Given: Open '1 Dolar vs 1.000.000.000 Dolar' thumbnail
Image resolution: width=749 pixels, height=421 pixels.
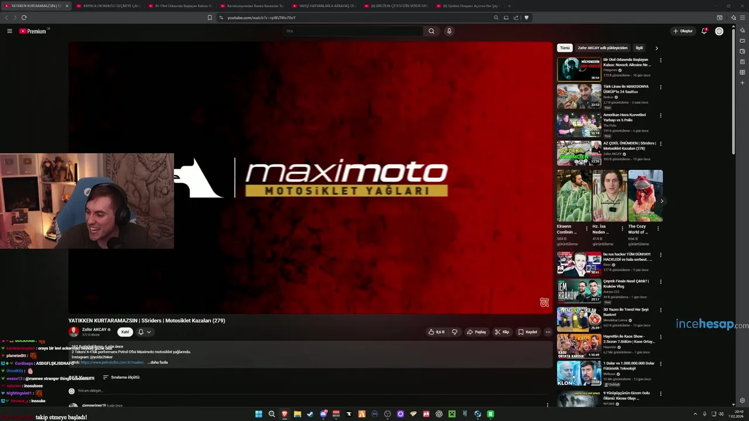Looking at the screenshot, I should coord(579,373).
